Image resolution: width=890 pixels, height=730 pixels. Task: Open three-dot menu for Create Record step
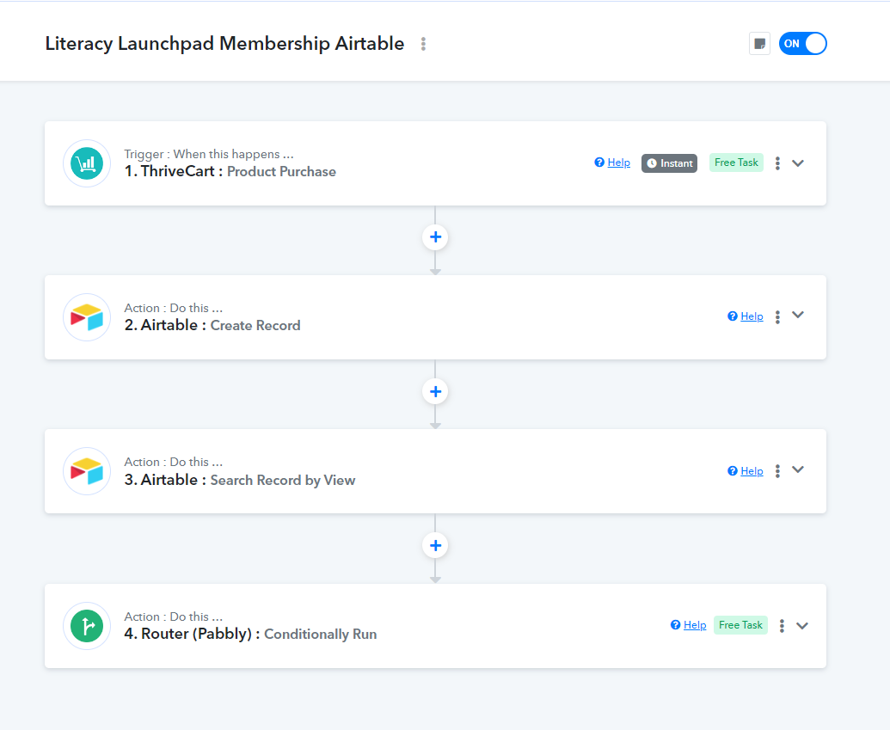777,316
